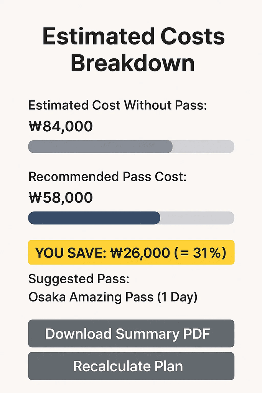The height and width of the screenshot is (393, 262).
Task: Click the filled gray portion of cost-without-pass bar
Action: tap(101, 147)
